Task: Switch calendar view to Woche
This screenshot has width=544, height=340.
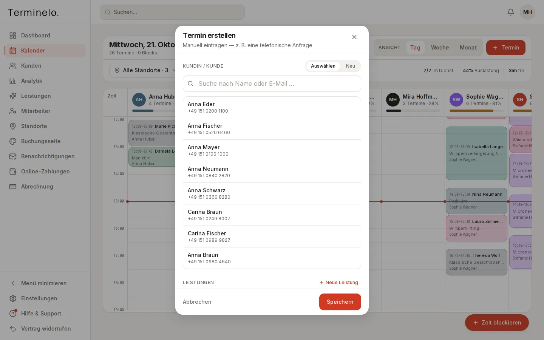Action: pos(440,48)
